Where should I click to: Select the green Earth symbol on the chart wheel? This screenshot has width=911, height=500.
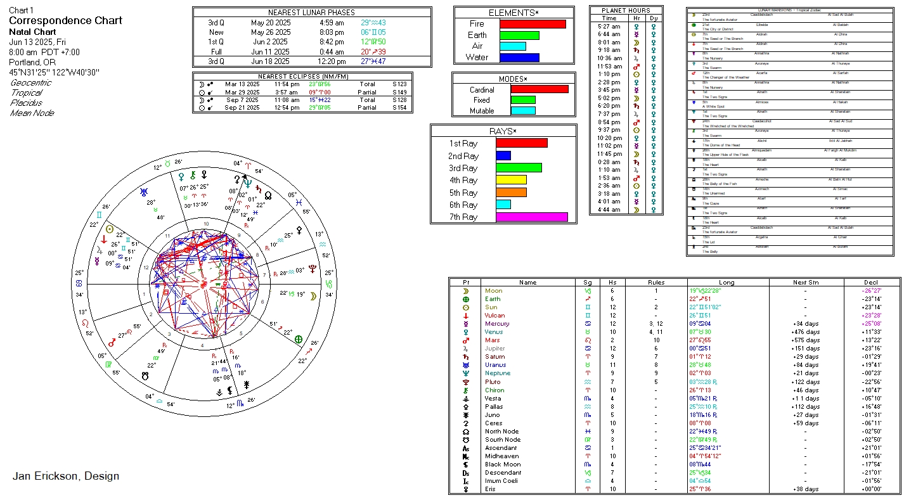298,339
